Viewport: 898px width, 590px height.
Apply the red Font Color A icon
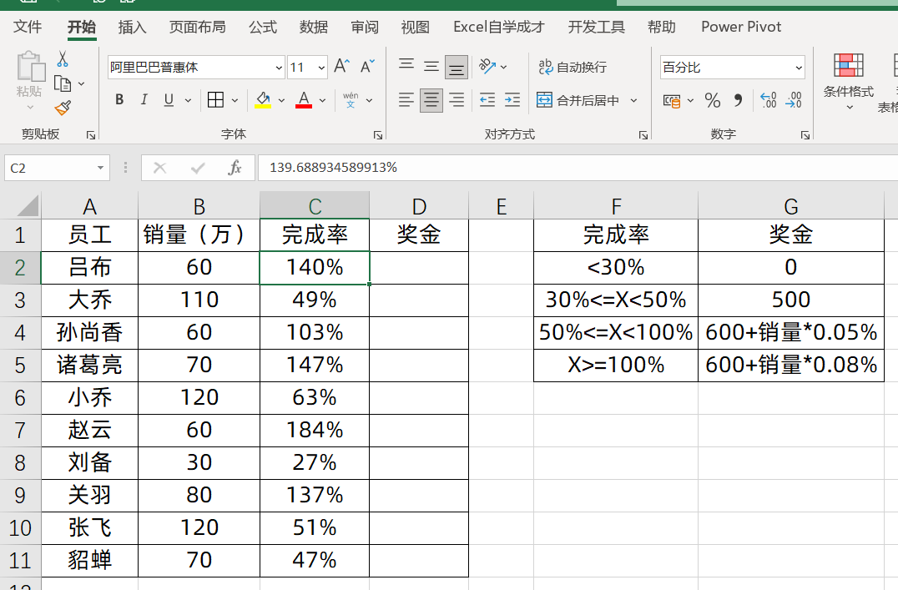(304, 100)
